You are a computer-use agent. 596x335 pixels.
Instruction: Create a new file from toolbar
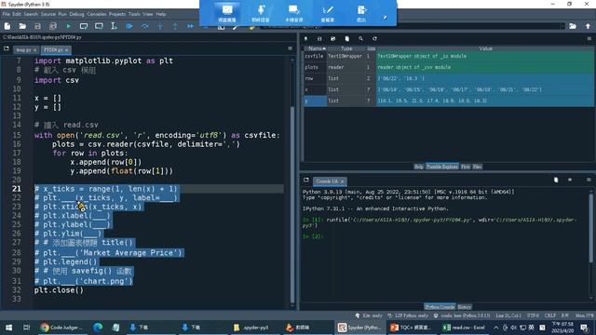click(7, 26)
